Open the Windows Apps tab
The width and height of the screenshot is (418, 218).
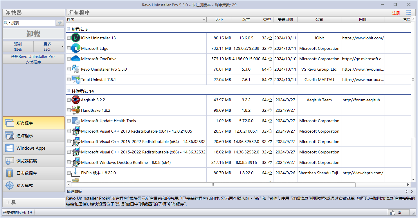click(34, 148)
